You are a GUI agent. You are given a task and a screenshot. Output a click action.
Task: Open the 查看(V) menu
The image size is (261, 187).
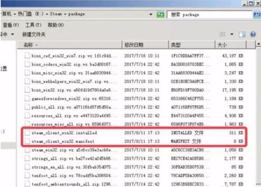click(11, 25)
